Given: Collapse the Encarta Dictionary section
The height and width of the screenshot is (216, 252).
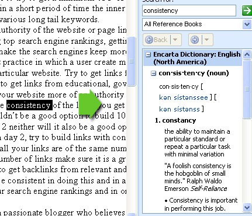Looking at the screenshot, I should tap(149, 55).
